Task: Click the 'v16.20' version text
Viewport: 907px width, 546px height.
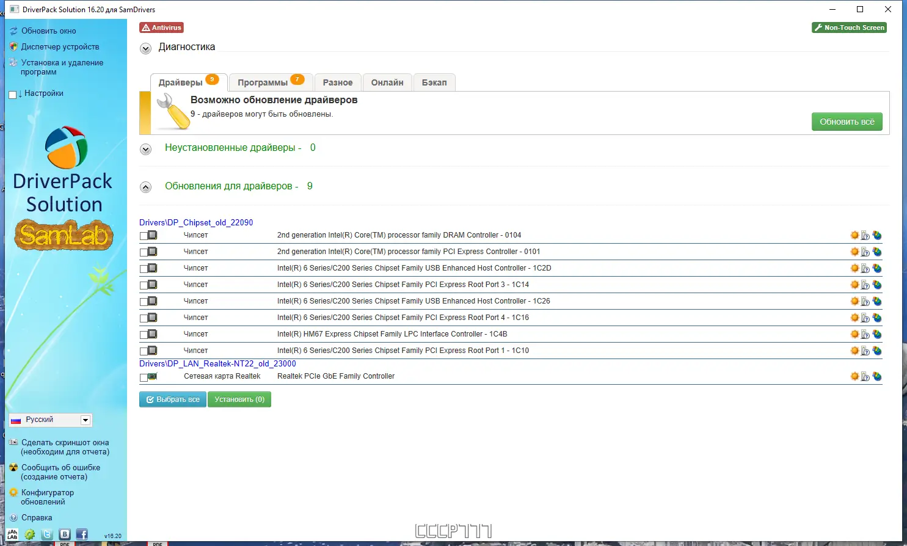Action: tap(113, 536)
